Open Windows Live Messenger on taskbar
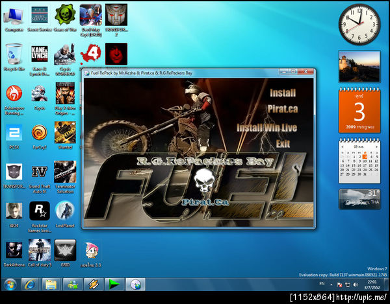390x304 pixels. [x=72, y=285]
